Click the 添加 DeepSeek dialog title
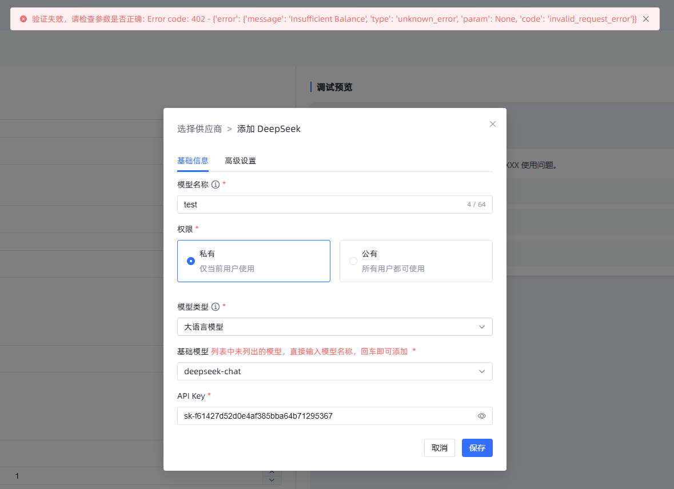Viewport: 674px width, 489px height. click(x=269, y=129)
